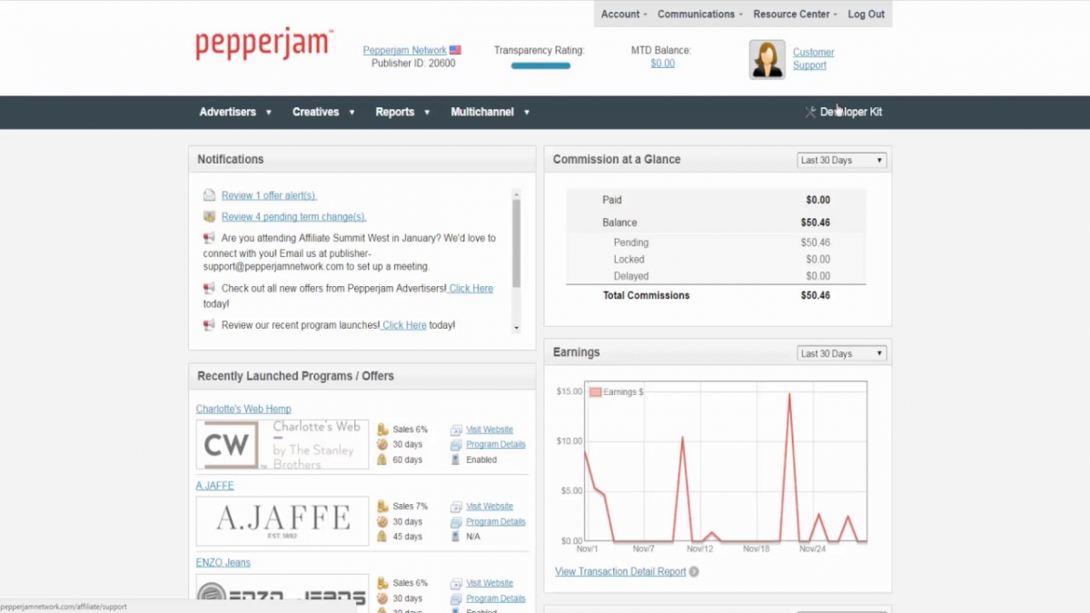Image resolution: width=1090 pixels, height=613 pixels.
Task: Open the Commission at a Glance time range dropdown
Action: (840, 159)
